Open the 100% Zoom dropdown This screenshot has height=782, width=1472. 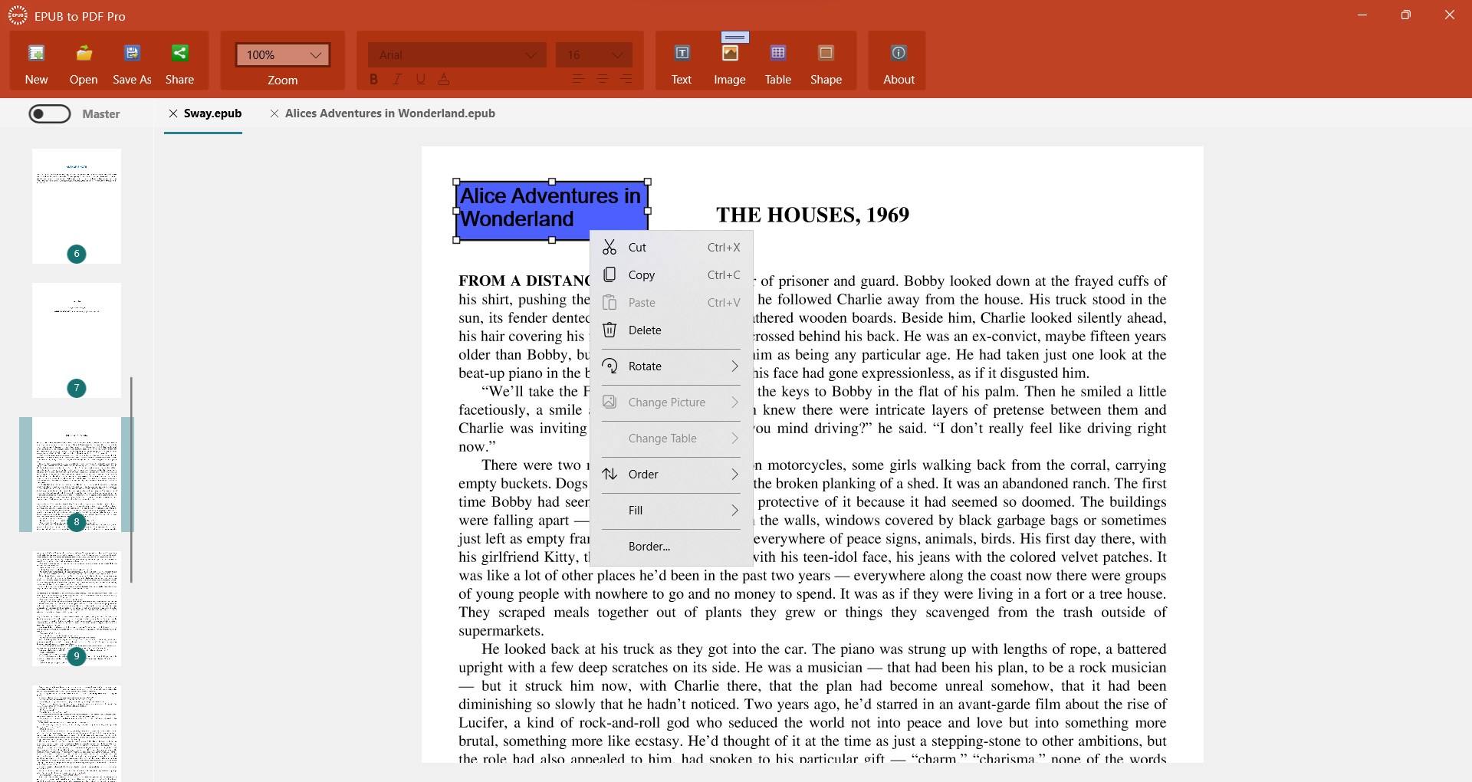(283, 55)
